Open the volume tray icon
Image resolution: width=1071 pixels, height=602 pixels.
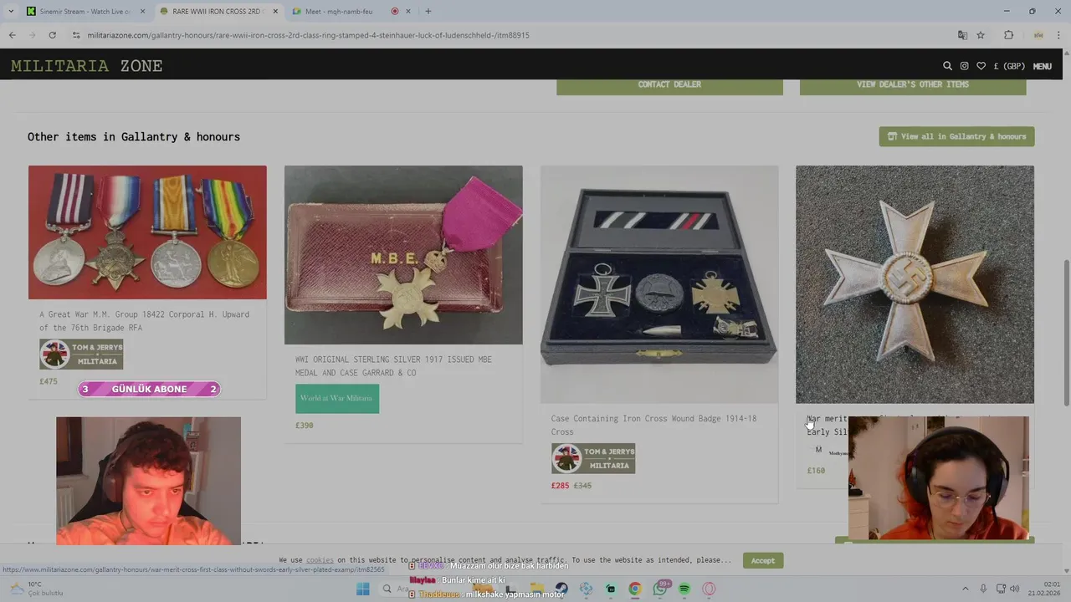tap(1014, 589)
